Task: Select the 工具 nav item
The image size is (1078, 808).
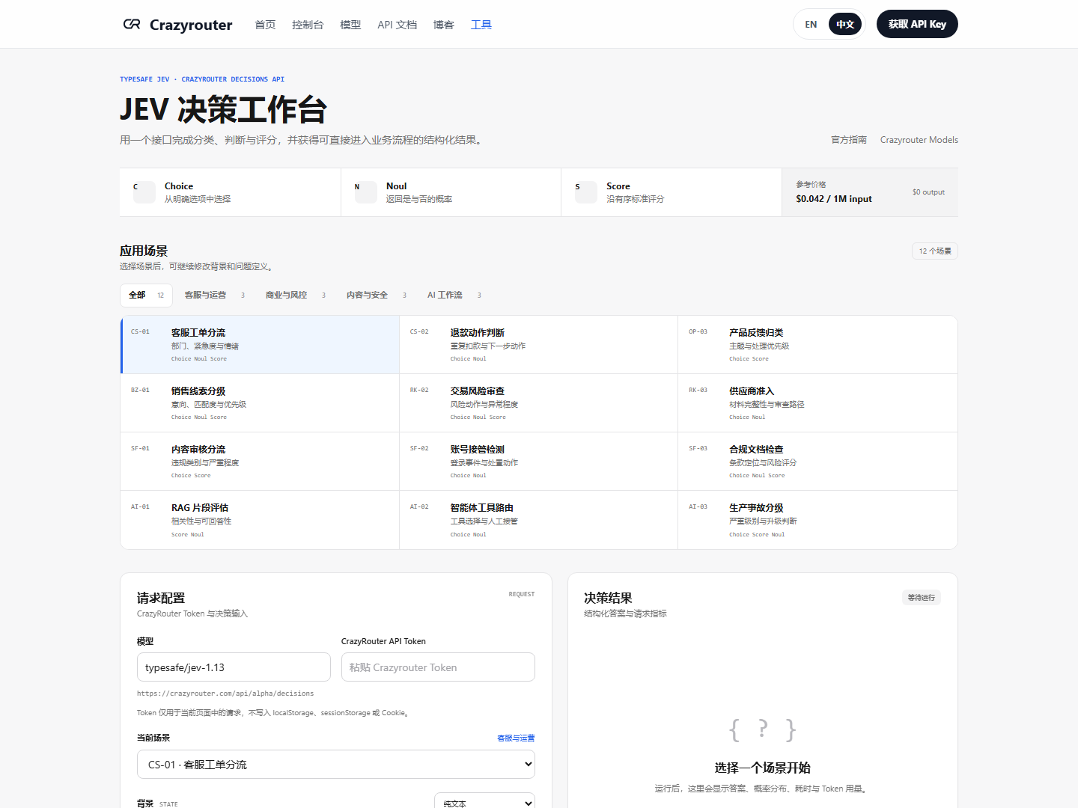Action: (x=481, y=25)
